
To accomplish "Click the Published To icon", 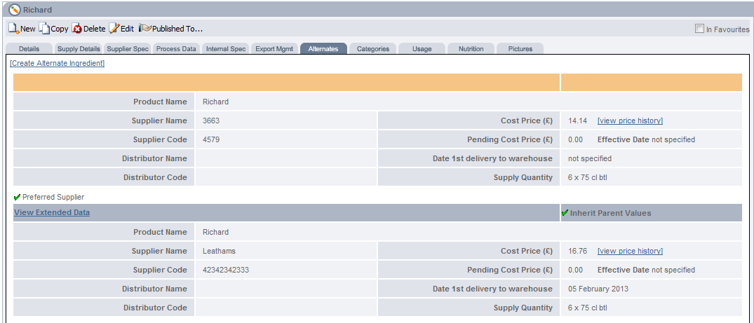I will pos(144,29).
